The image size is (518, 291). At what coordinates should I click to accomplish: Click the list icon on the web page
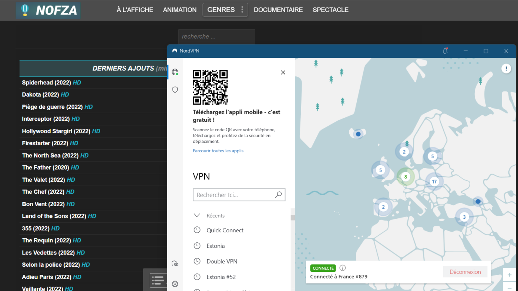(x=158, y=280)
